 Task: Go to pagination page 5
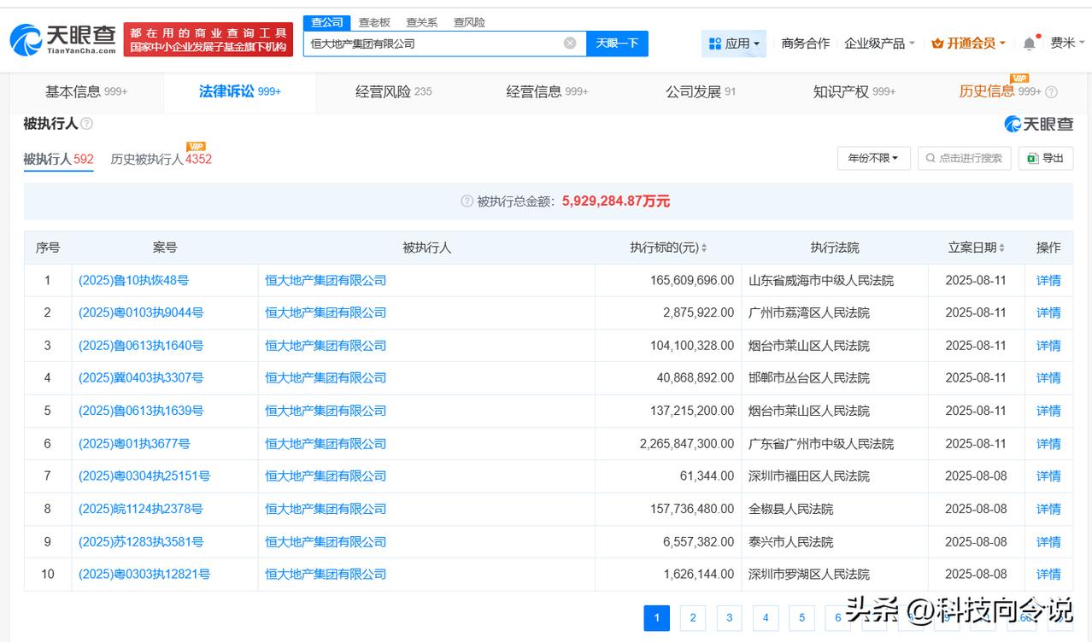(801, 618)
